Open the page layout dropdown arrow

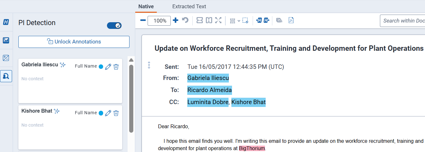(x=239, y=21)
